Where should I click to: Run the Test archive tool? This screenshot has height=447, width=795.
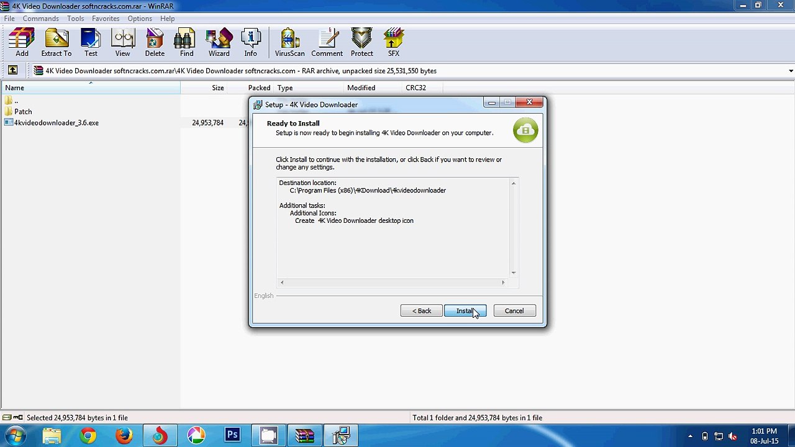tap(91, 43)
